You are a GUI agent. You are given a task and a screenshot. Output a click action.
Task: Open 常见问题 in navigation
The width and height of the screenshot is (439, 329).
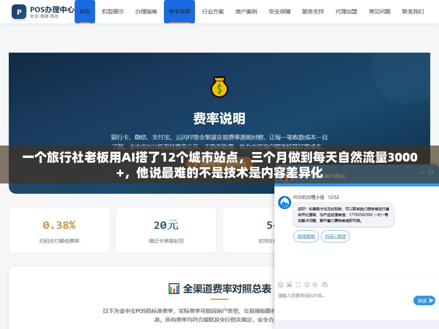(x=380, y=12)
